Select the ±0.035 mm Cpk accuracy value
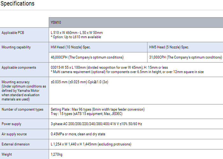This screenshot has width=223, height=159. 79,82
